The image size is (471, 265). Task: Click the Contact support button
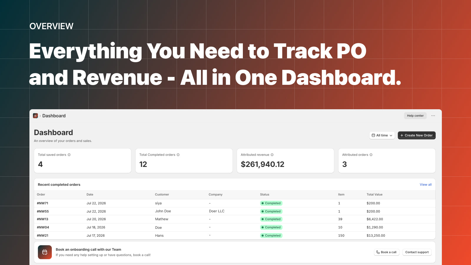tap(417, 252)
